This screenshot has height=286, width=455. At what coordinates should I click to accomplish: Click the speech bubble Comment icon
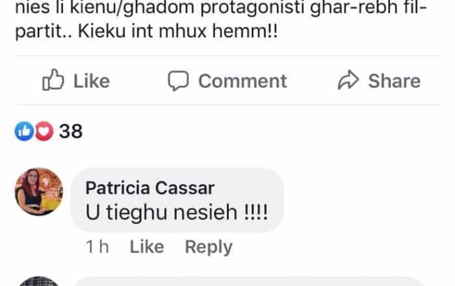[x=178, y=80]
